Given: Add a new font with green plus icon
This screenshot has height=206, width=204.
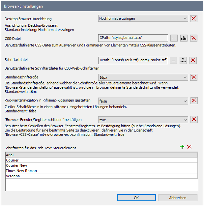Looking at the screenshot, I should [x=182, y=147].
